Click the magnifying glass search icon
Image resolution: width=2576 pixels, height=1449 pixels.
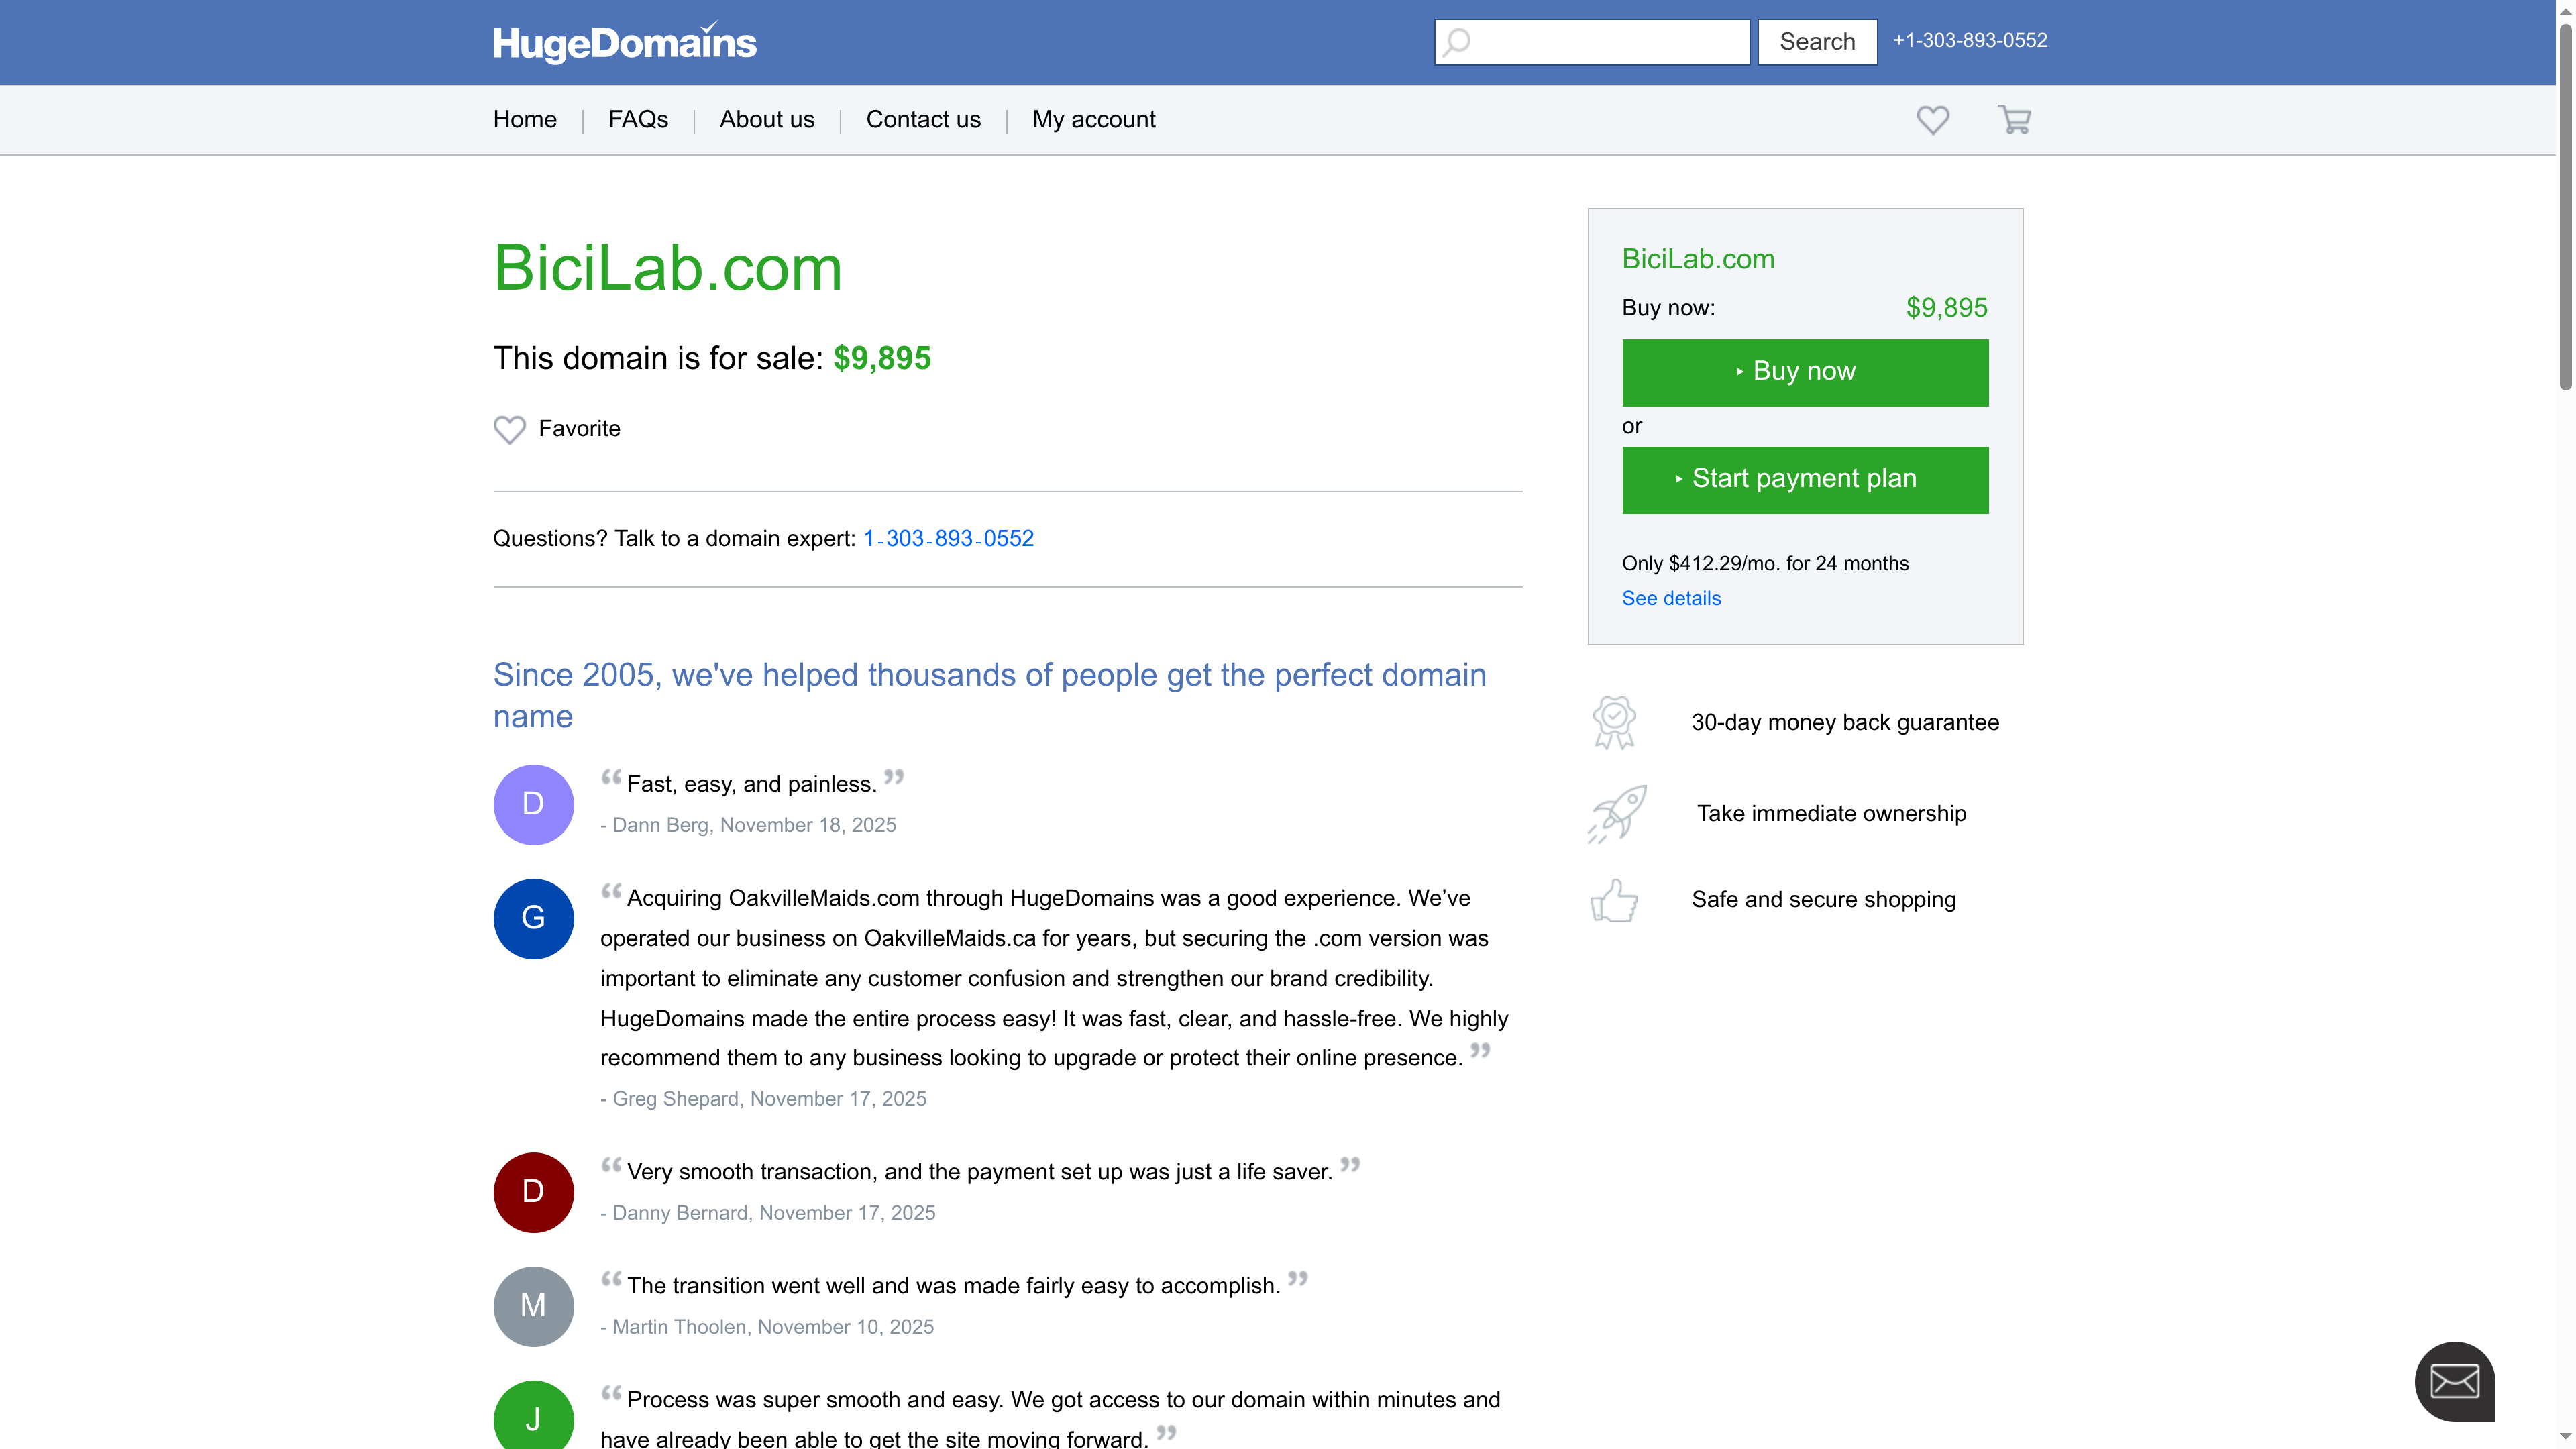1457,42
